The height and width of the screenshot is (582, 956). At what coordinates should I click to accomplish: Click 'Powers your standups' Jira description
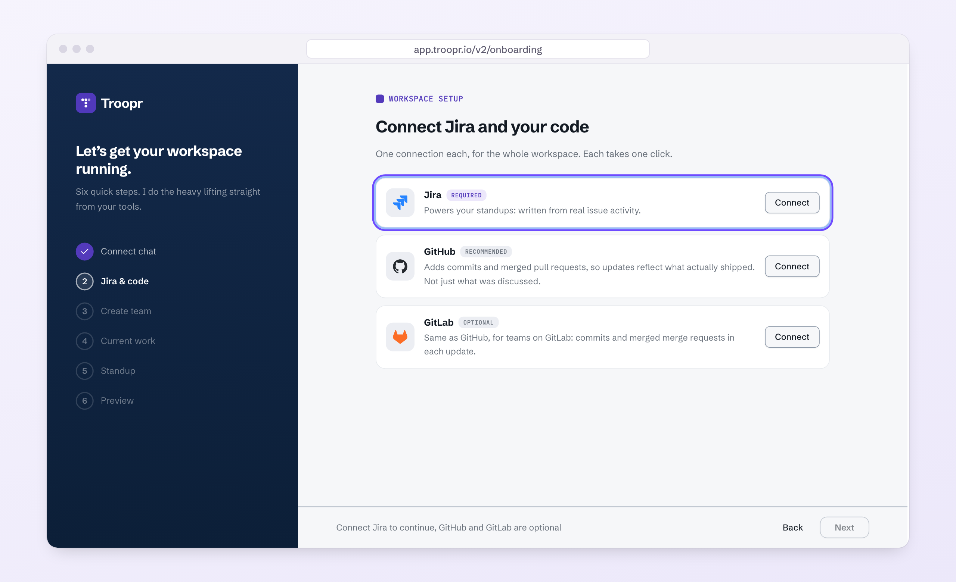[x=532, y=210]
